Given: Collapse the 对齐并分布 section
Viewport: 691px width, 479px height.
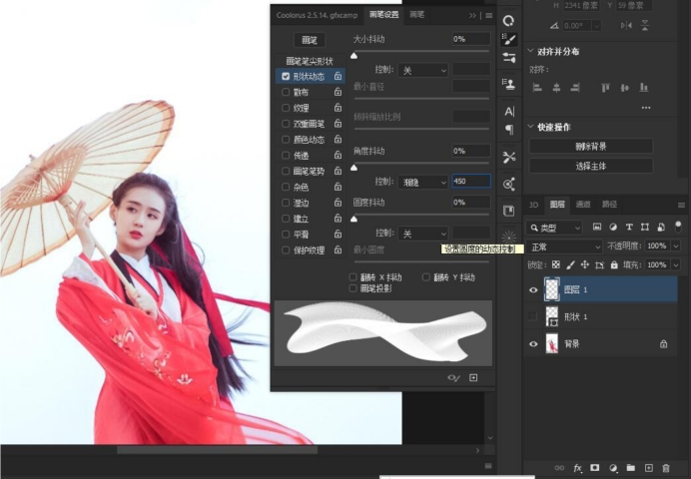Looking at the screenshot, I should [x=530, y=51].
